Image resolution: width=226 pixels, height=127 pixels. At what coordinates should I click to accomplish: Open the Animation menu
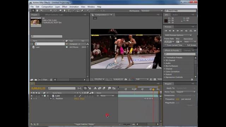(74, 7)
